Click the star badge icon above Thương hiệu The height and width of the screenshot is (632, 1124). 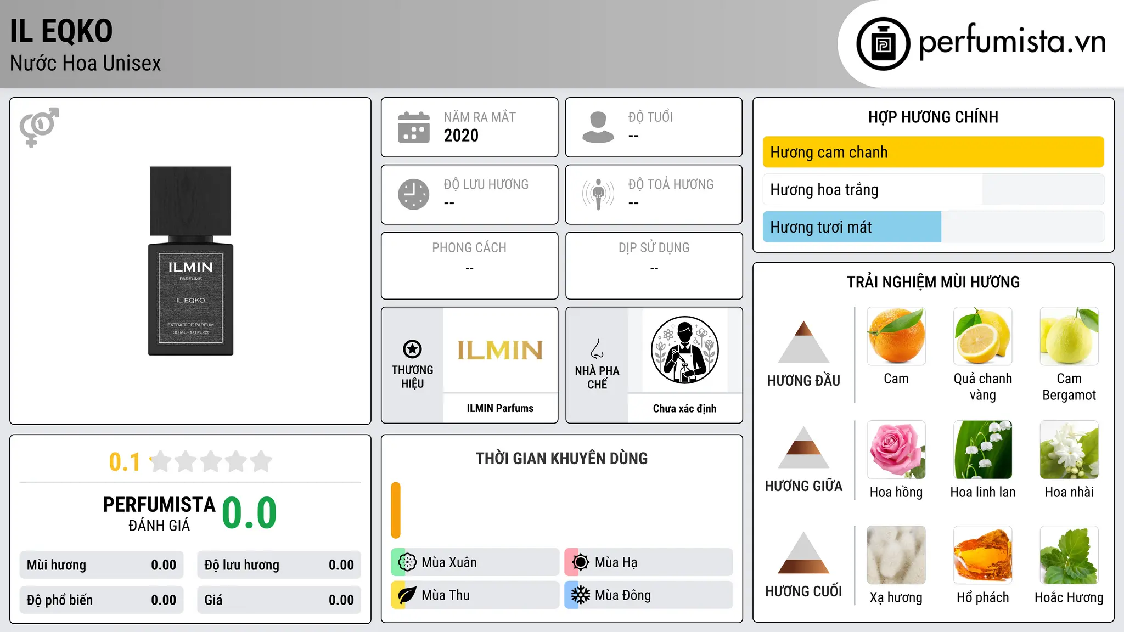click(x=412, y=349)
